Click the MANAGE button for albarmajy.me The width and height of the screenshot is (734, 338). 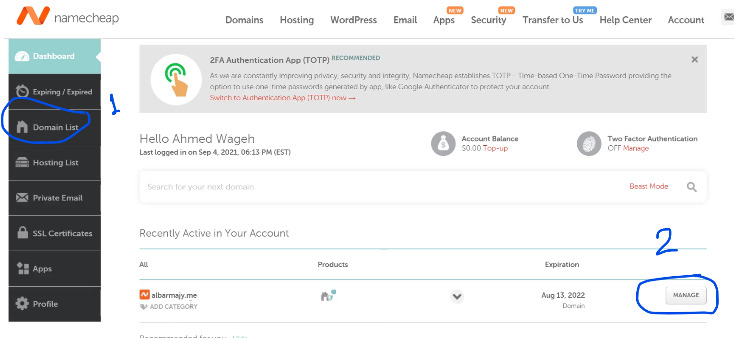686,295
